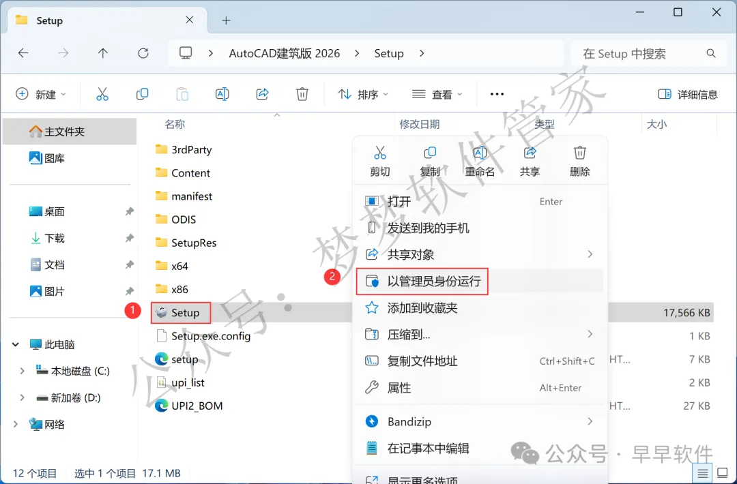Select the Content folder
This screenshot has height=484, width=737.
182,172
